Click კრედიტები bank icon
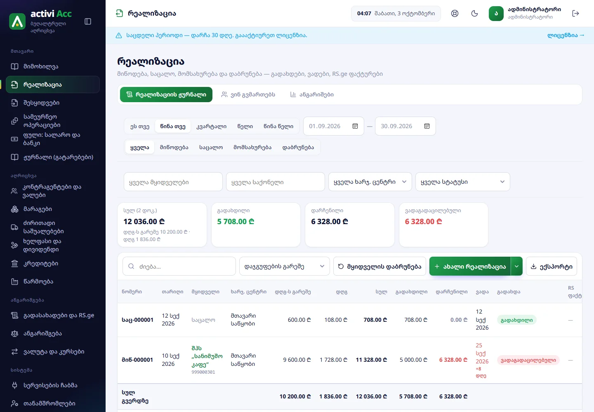The image size is (594, 412). 14,263
